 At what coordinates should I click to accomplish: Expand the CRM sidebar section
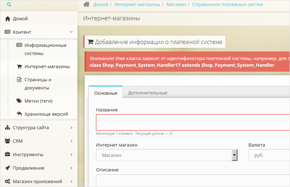click(71, 141)
